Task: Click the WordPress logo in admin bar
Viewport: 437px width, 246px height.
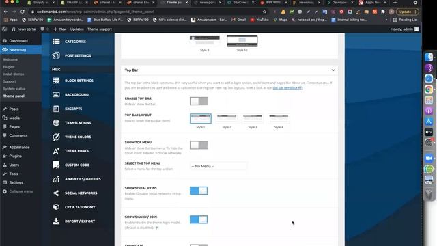Action: point(5,29)
